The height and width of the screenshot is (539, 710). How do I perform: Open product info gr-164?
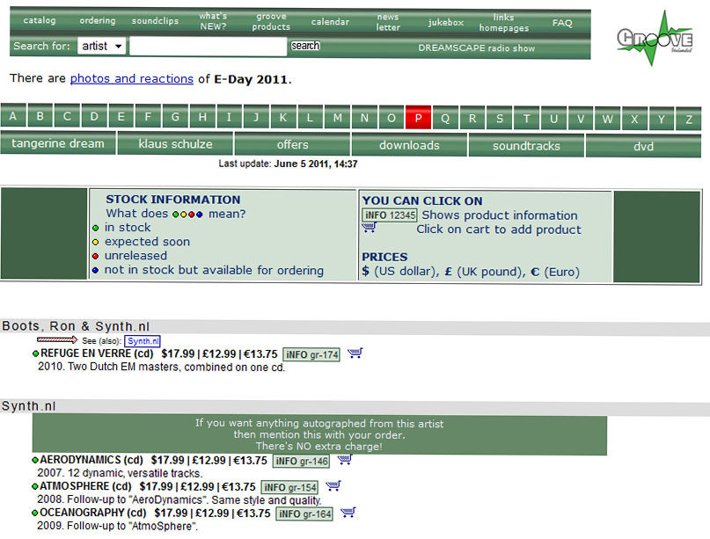[x=304, y=514]
